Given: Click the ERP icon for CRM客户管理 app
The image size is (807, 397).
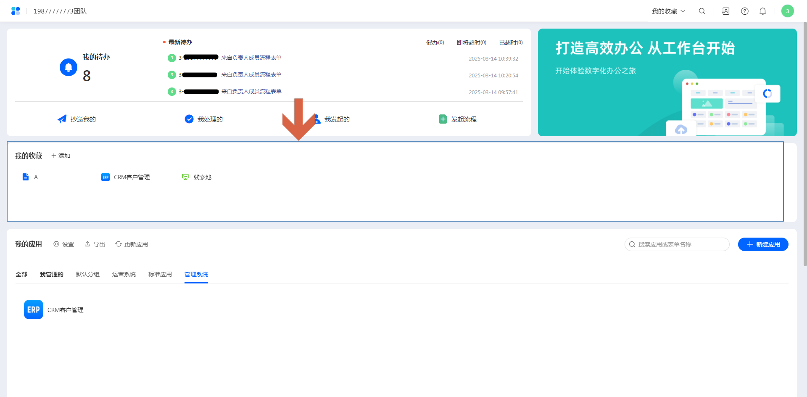Looking at the screenshot, I should pyautogui.click(x=34, y=310).
